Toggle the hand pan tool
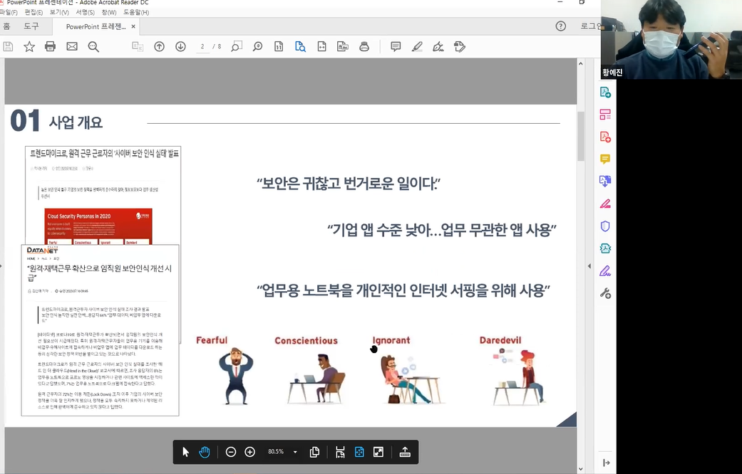The height and width of the screenshot is (474, 742). 205,452
